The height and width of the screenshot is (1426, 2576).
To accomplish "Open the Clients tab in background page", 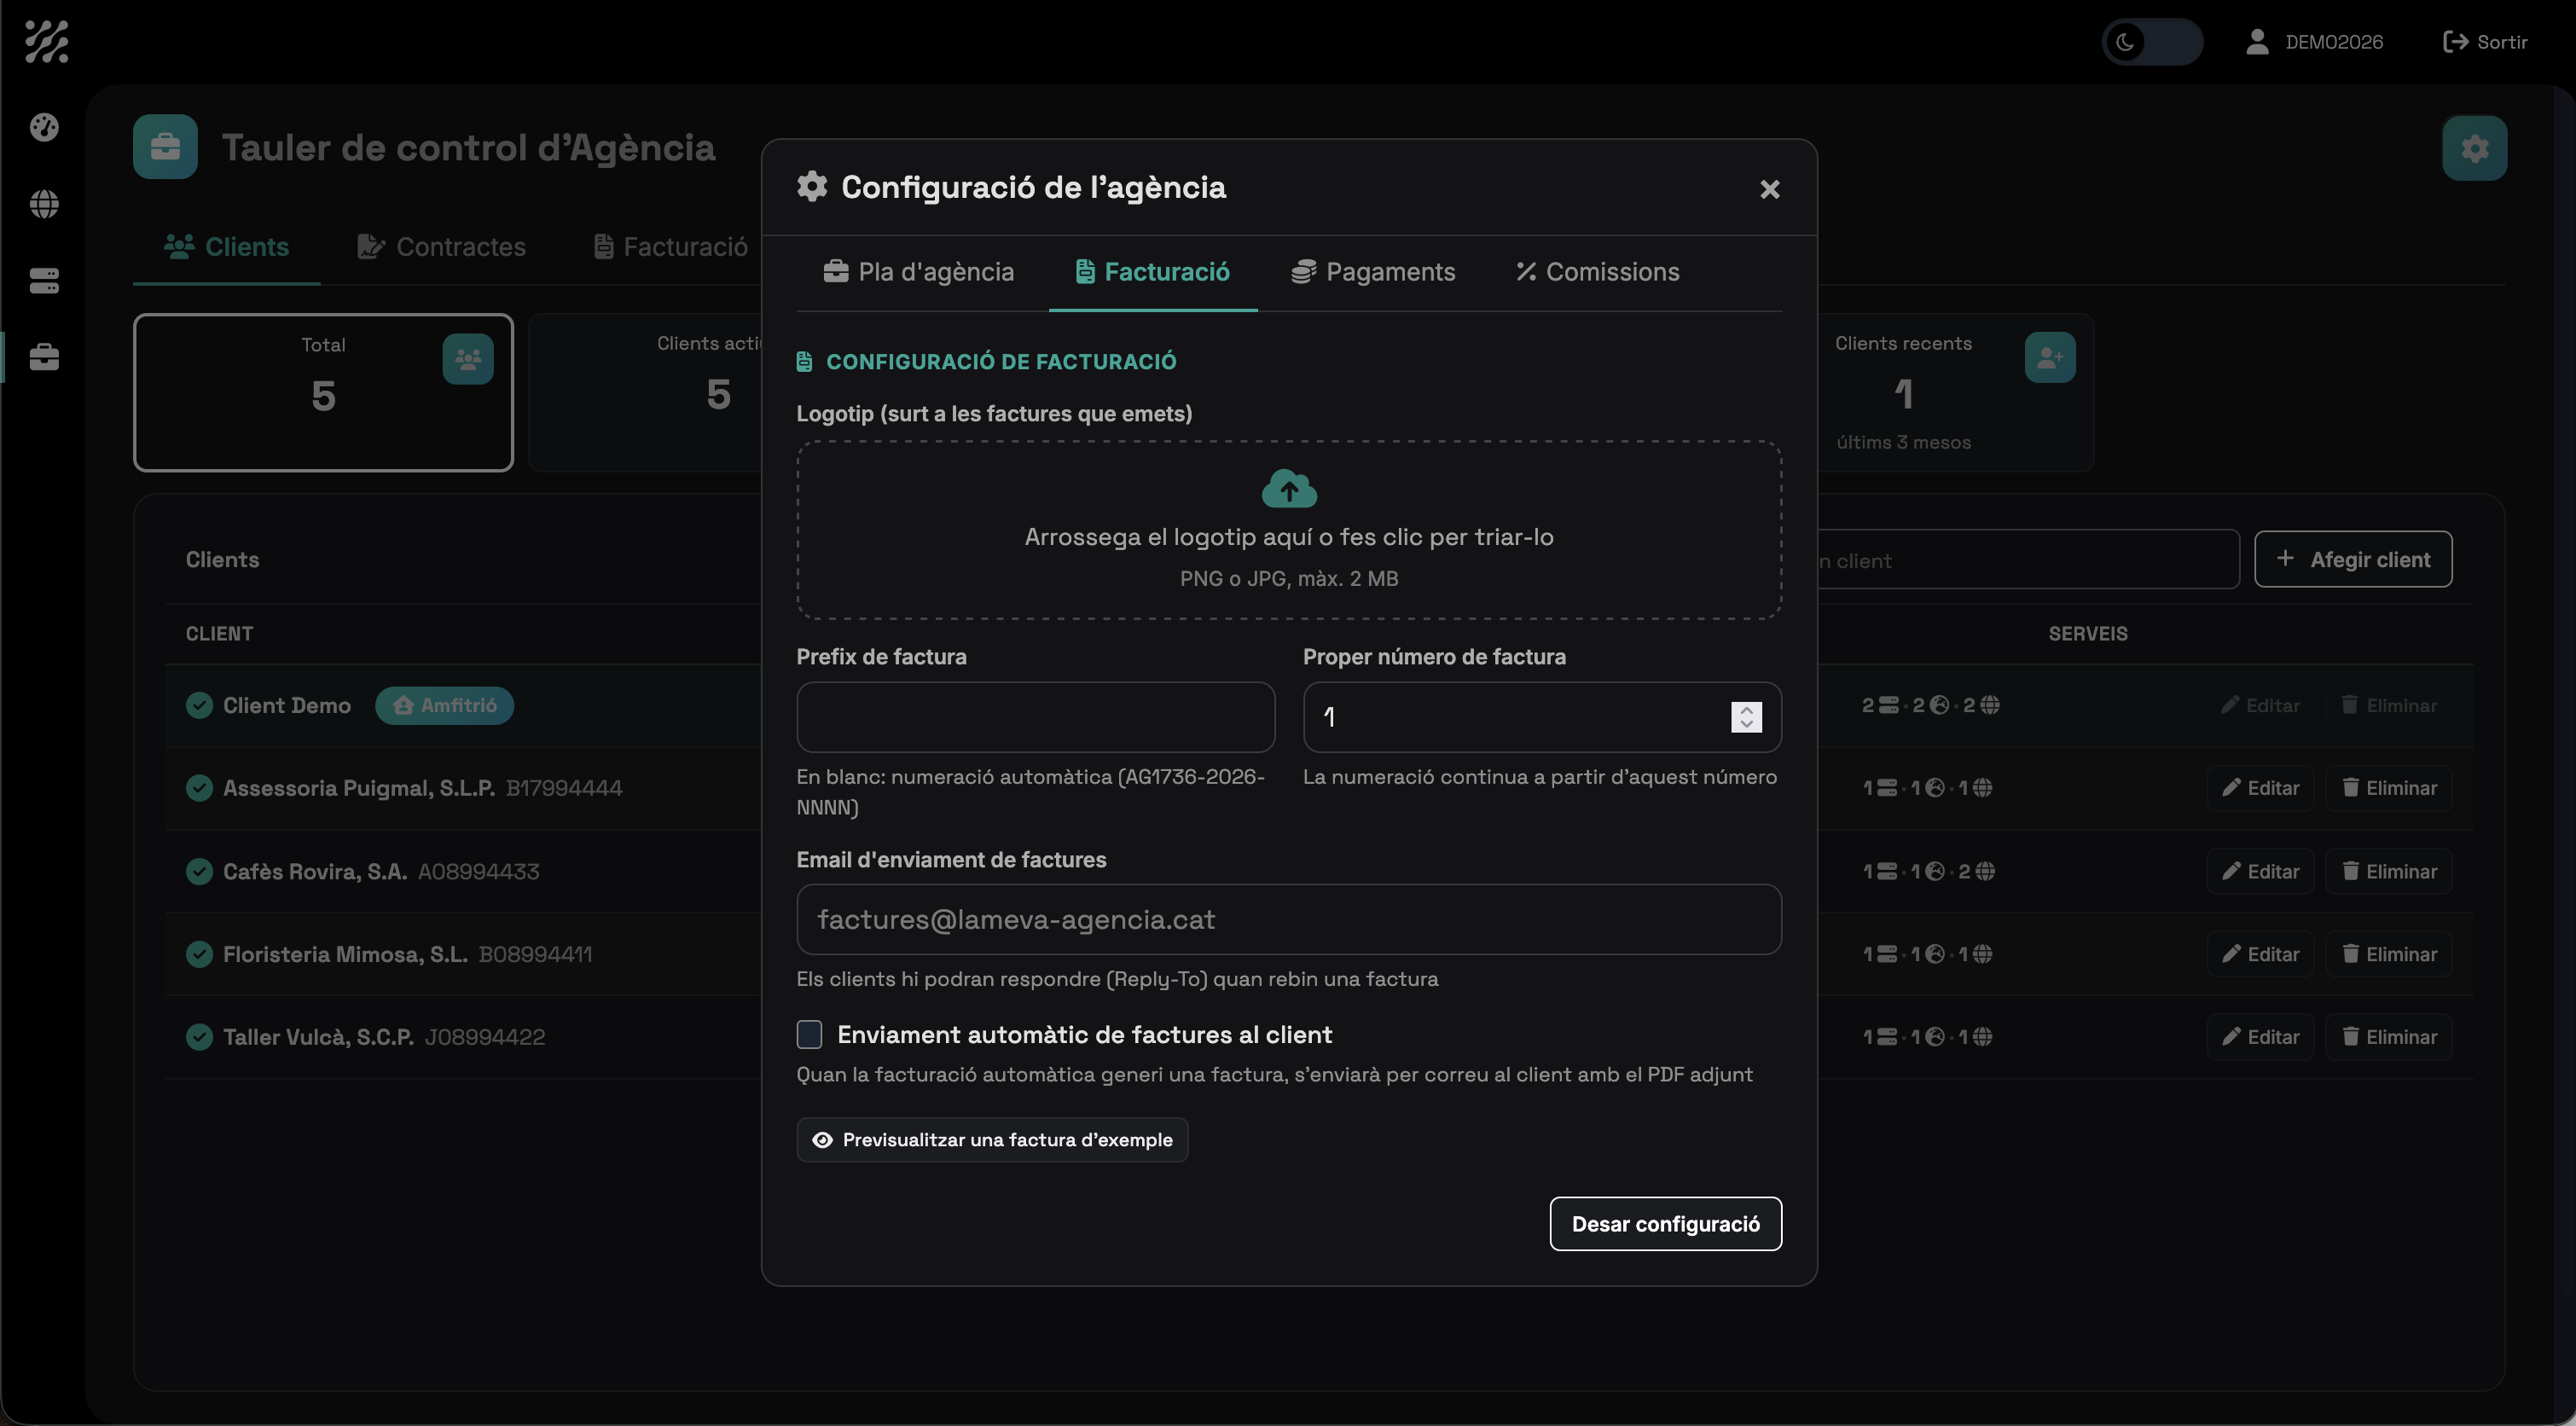I will 226,247.
